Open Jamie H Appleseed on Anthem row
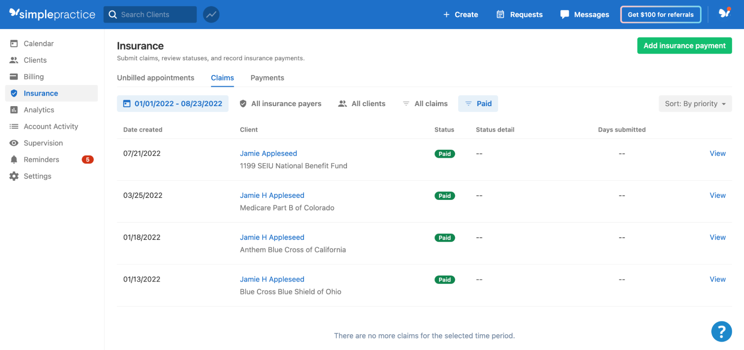The height and width of the screenshot is (350, 744). tap(272, 238)
